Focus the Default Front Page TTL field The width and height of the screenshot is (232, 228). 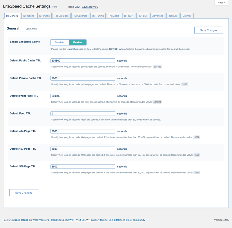(83, 96)
